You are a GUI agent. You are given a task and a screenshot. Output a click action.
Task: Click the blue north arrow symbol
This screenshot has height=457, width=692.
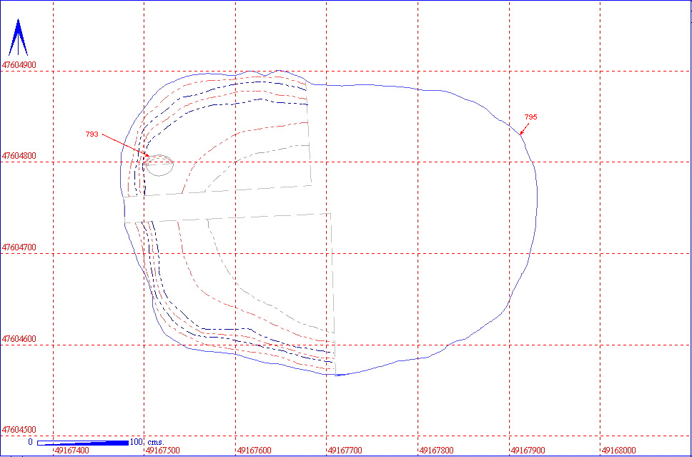[x=18, y=37]
